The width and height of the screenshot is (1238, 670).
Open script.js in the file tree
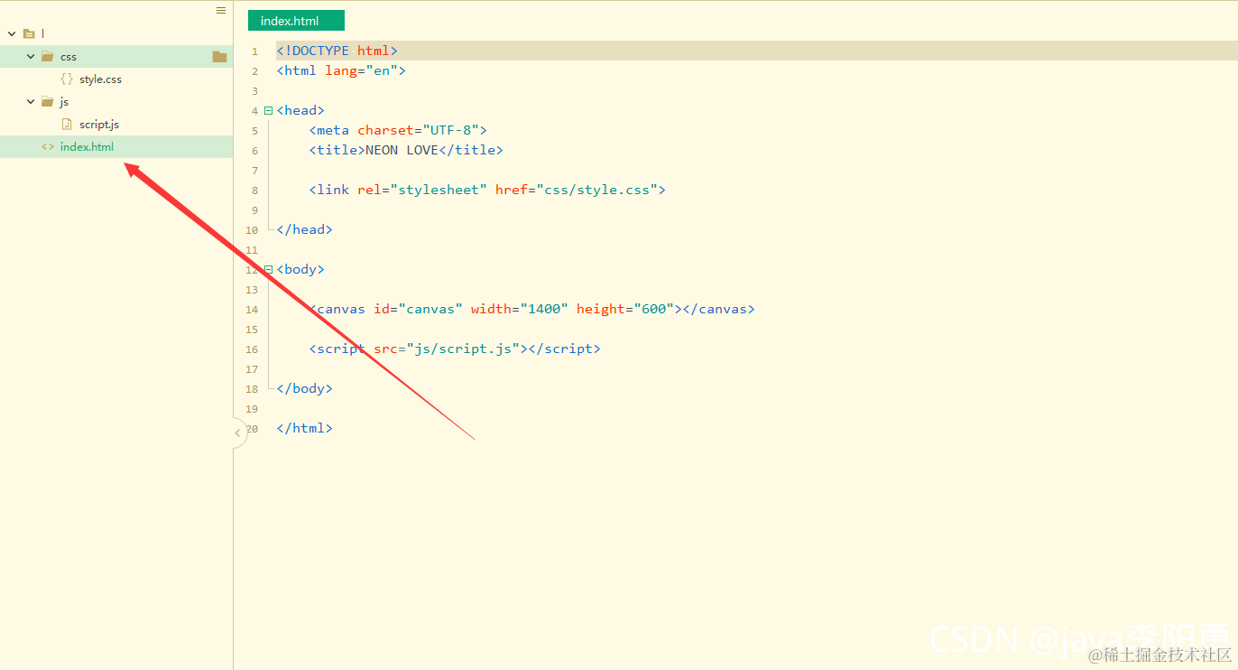click(99, 125)
